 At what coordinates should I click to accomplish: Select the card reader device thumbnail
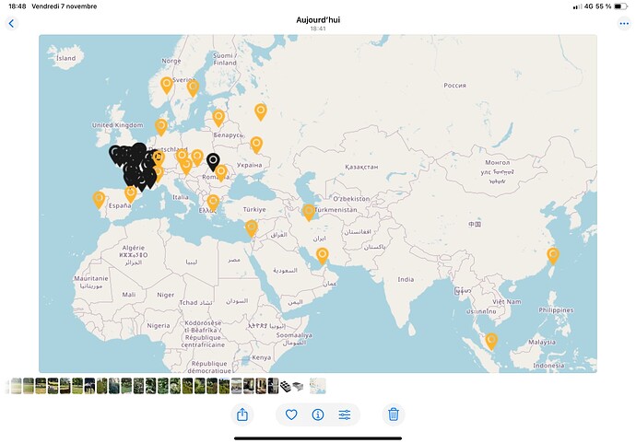(287, 386)
